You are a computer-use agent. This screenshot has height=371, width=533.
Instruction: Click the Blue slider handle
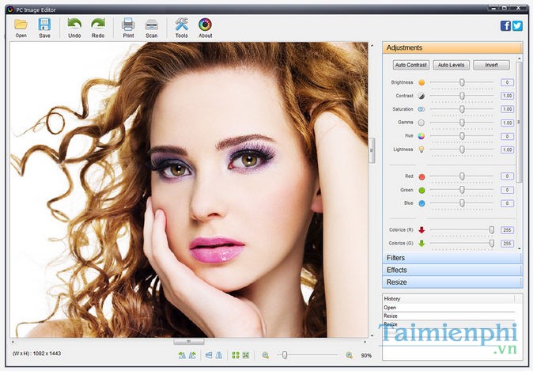[462, 203]
